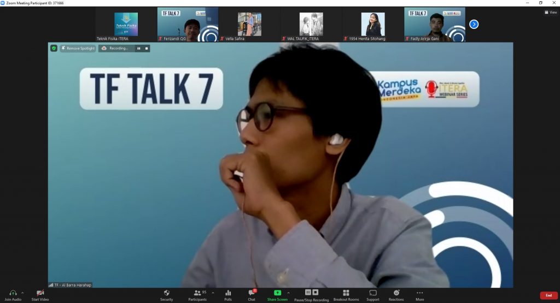This screenshot has width=560, height=303.
Task: Pause recording using top-left recording indicator
Action: point(138,48)
